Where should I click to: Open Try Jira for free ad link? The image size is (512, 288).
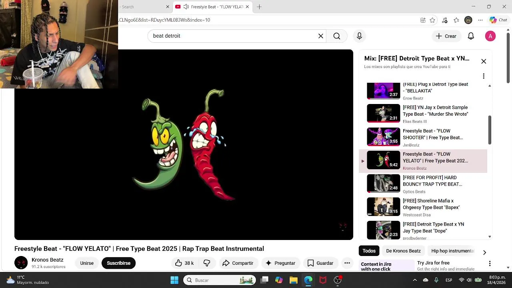tap(433, 263)
